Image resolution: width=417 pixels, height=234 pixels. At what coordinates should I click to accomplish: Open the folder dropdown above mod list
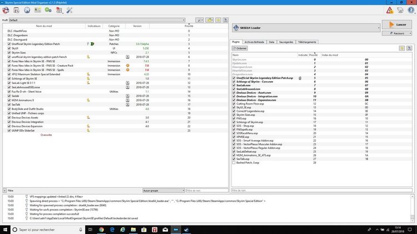click(210, 20)
